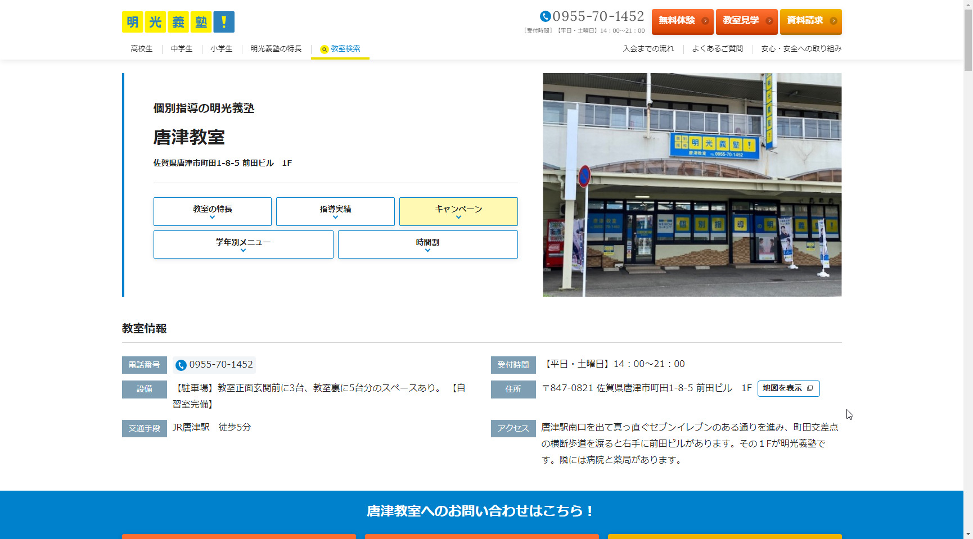
Task: Click JR唐津駅 徒歩5分 text
Action: coord(211,427)
